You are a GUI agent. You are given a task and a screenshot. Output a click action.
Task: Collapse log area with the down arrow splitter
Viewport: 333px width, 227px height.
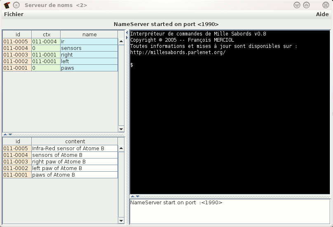tap(138, 196)
